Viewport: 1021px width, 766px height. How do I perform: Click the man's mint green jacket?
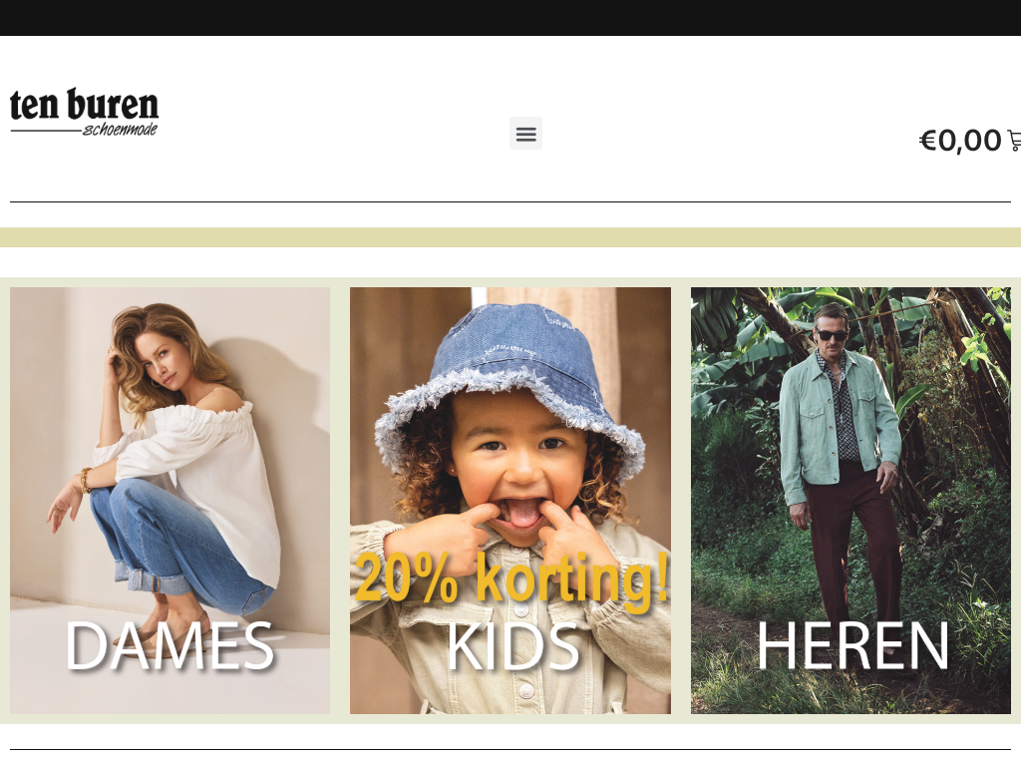point(840,423)
